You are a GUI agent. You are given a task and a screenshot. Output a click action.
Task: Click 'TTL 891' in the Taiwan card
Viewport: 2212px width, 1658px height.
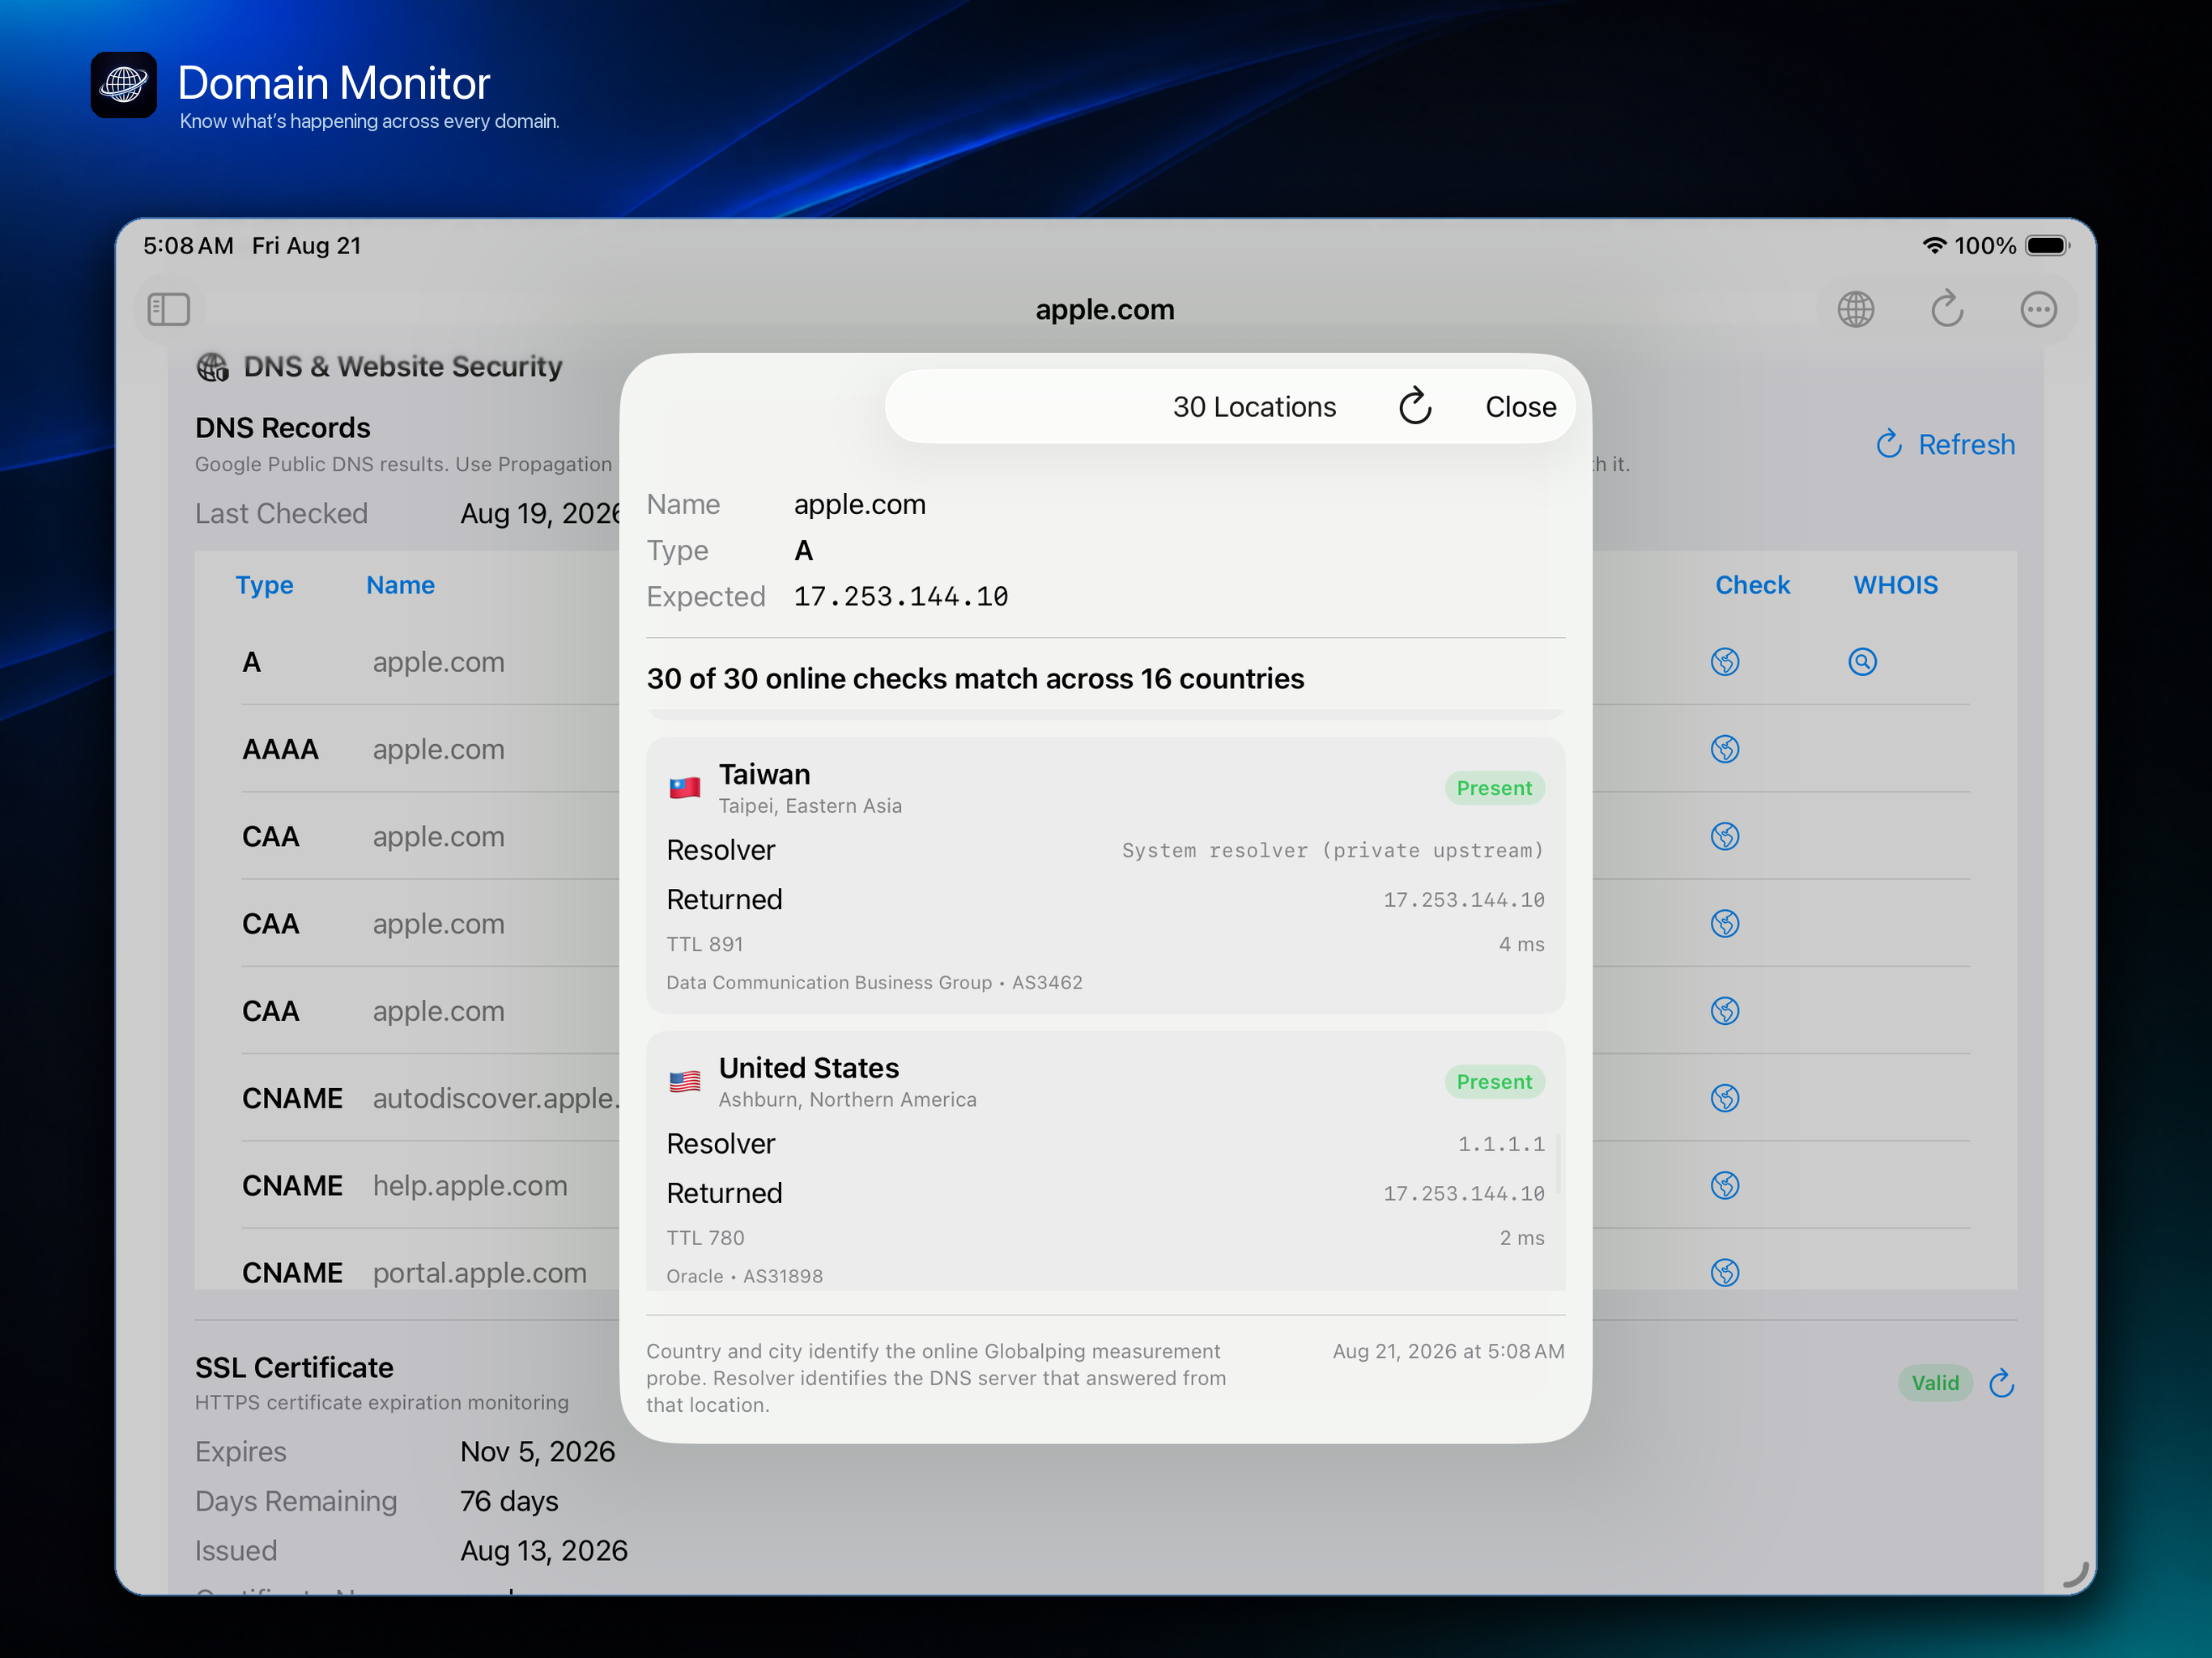coord(705,944)
